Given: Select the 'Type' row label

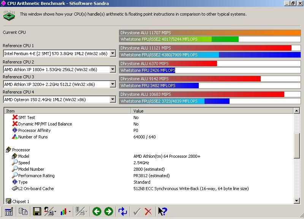Looking at the screenshot, I should click(x=23, y=182).
